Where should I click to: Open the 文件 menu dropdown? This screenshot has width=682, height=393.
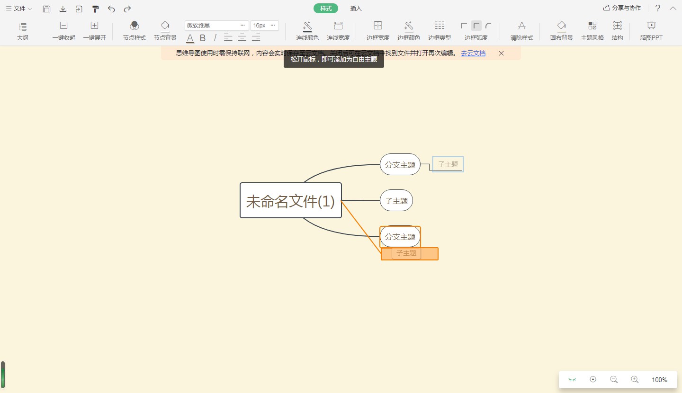[18, 9]
